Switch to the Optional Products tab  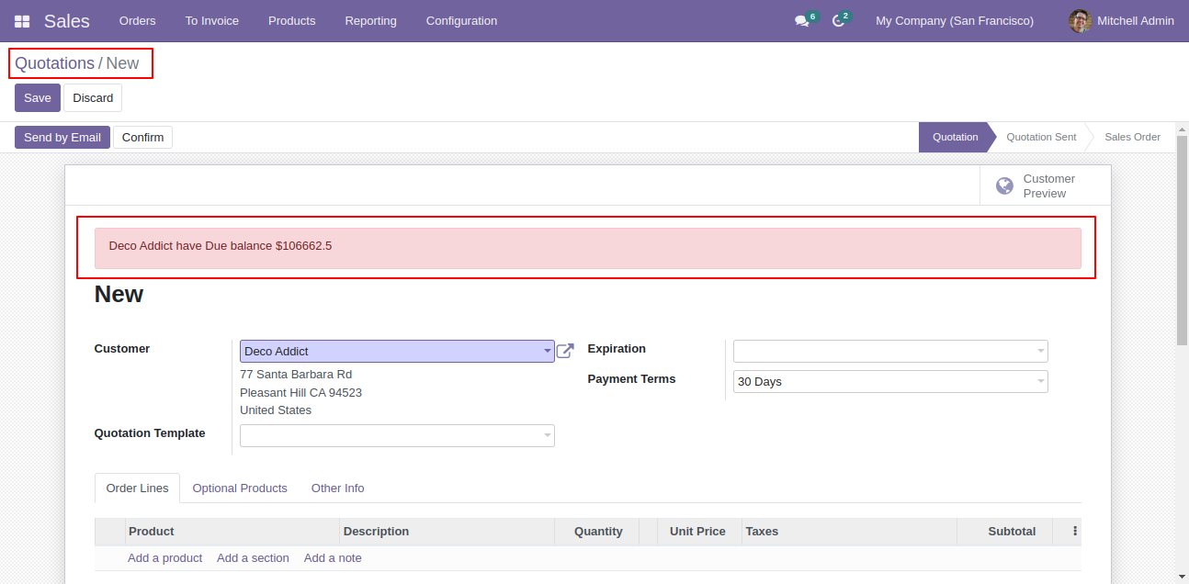240,489
